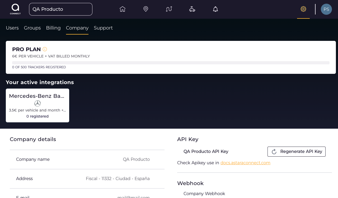Switch to the Support tab
338x198 pixels.
(x=103, y=28)
